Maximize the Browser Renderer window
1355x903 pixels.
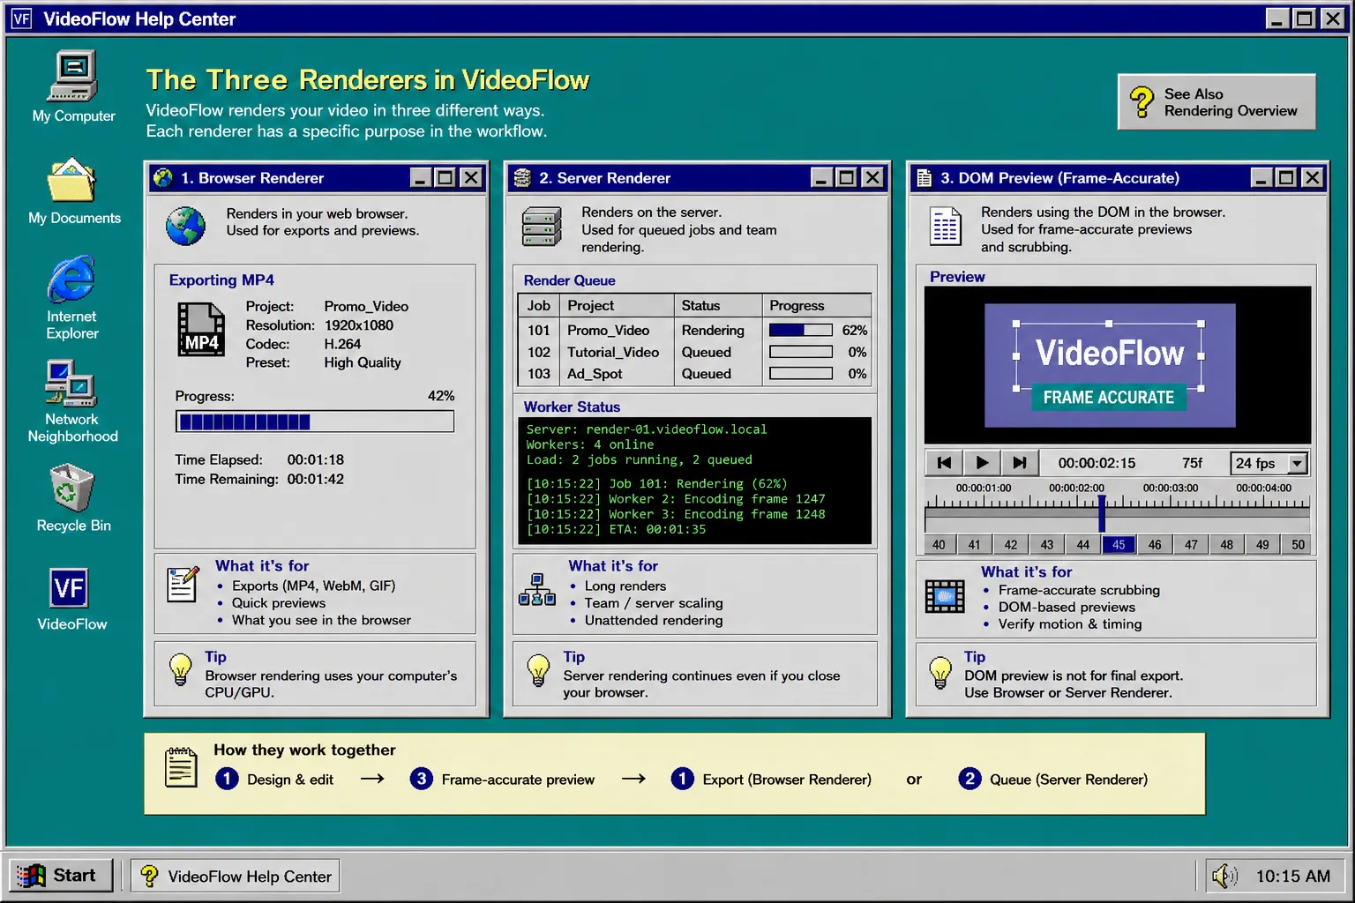445,177
